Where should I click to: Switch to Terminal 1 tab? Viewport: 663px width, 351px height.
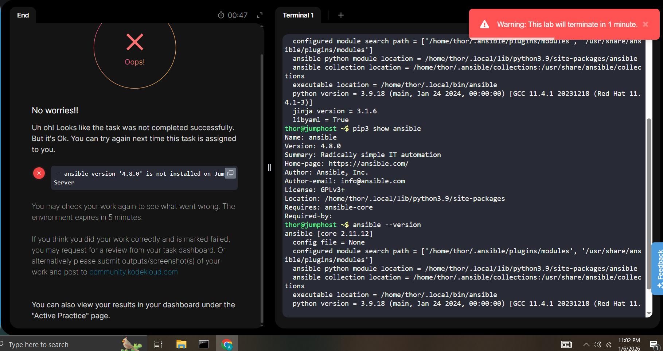(298, 15)
